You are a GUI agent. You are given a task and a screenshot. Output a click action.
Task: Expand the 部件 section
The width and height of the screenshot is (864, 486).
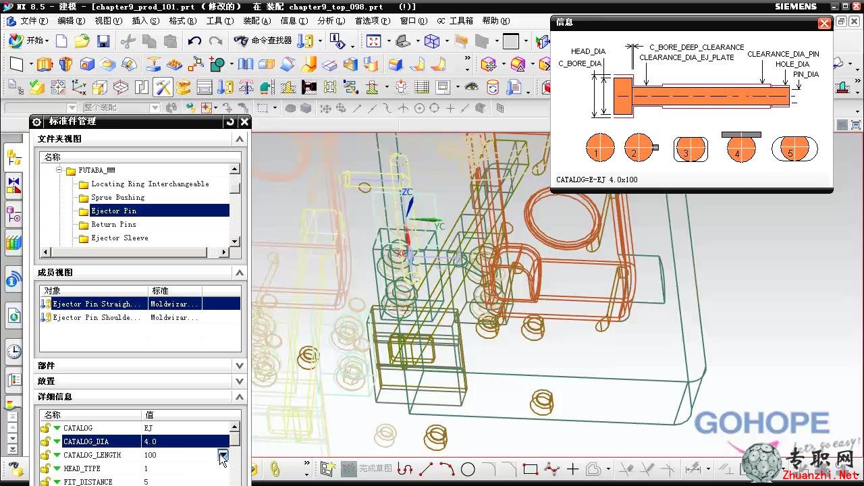pyautogui.click(x=239, y=366)
